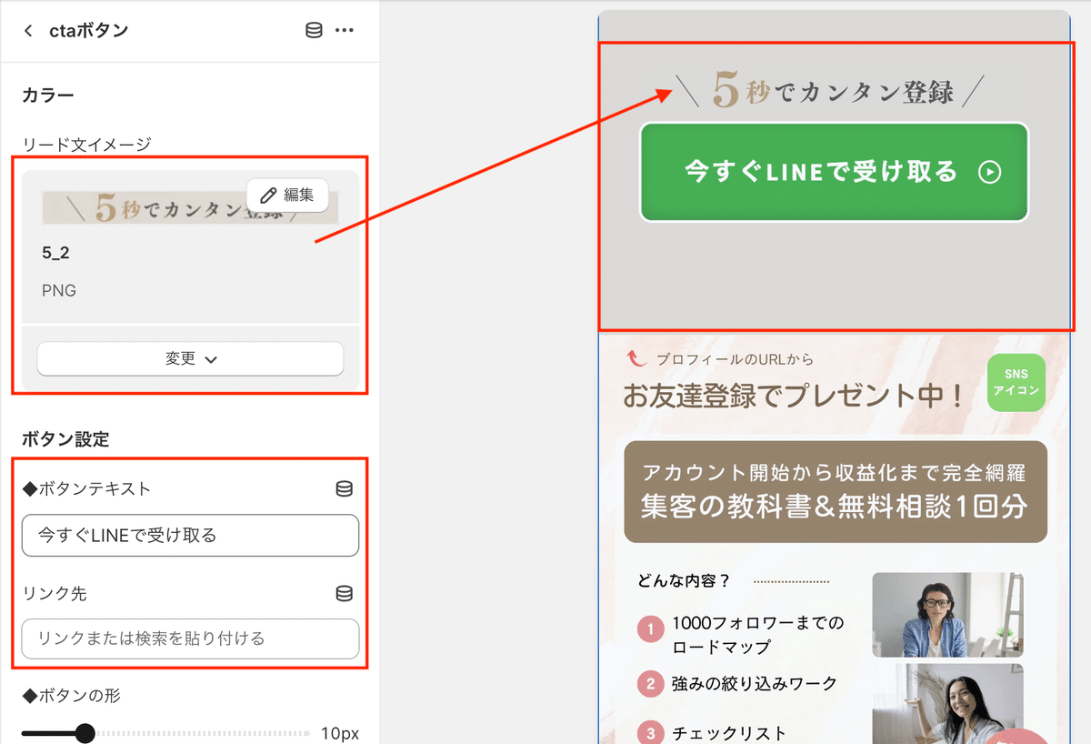
Task: Open the database icon in the header
Action: [x=314, y=31]
